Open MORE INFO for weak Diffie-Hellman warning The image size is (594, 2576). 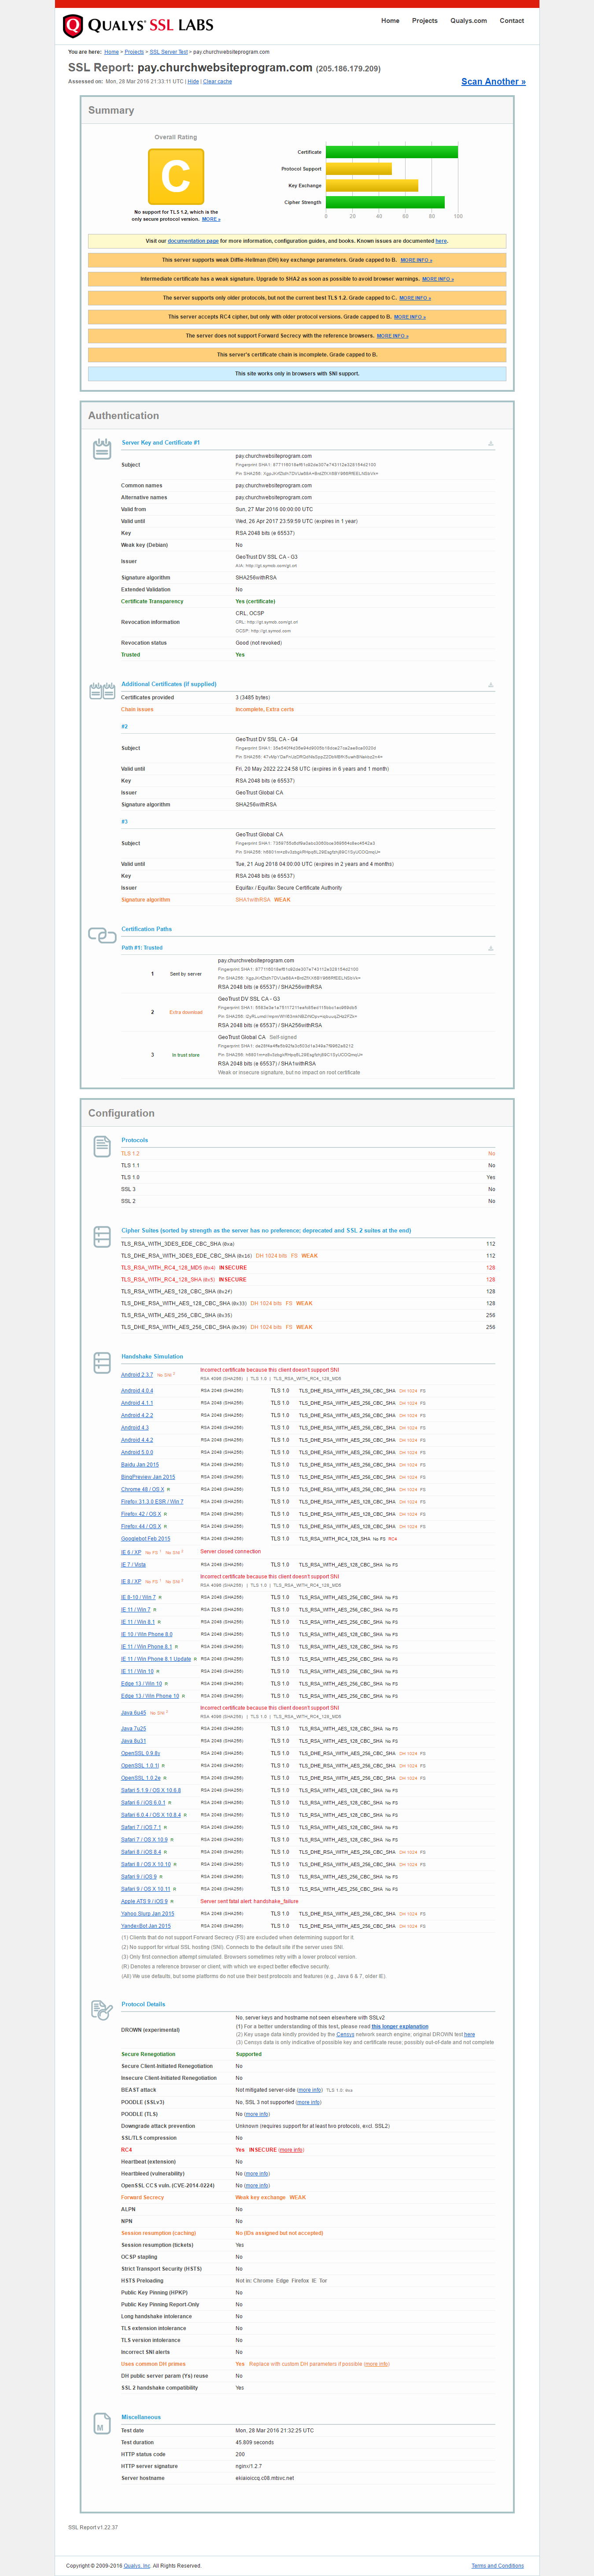point(416,260)
